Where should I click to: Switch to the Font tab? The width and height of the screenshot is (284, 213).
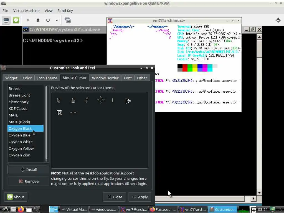point(128,78)
